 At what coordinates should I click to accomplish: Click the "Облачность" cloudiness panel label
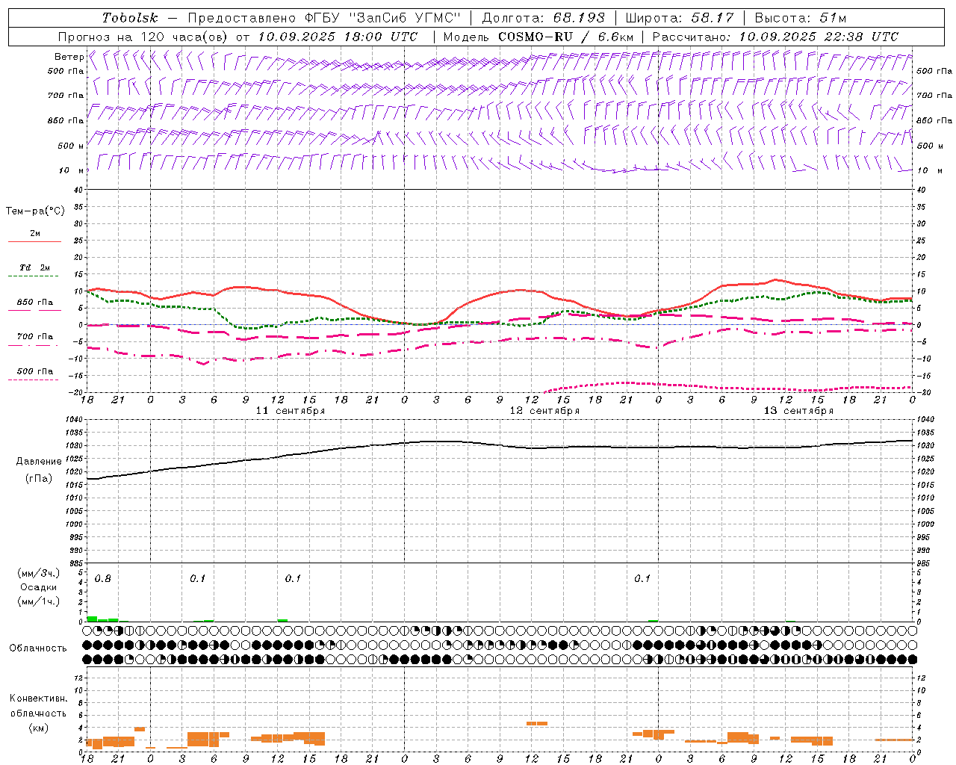click(38, 648)
